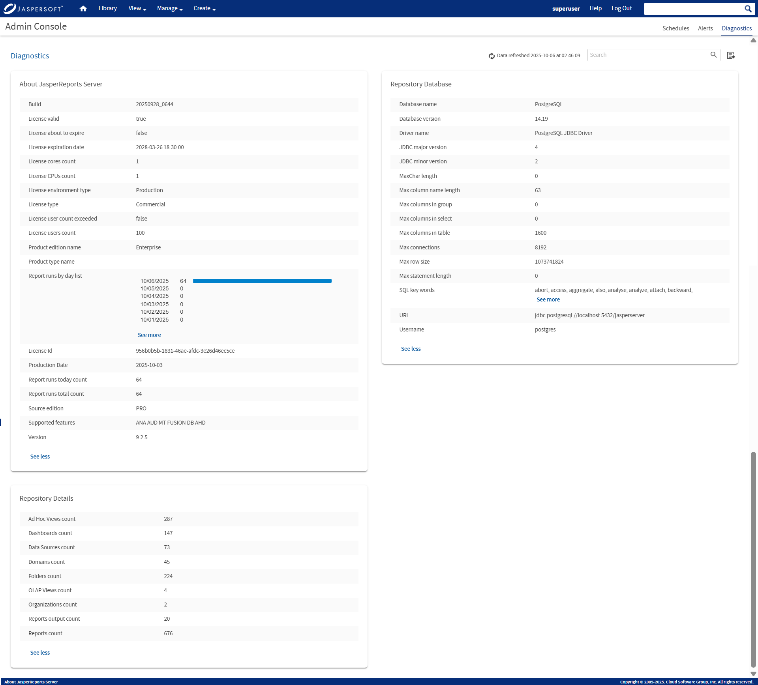The image size is (758, 685).
Task: Click the 10/06/2025 report runs bar
Action: click(x=262, y=281)
